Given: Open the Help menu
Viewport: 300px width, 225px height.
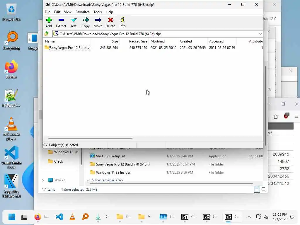Looking at the screenshot, I should click(110, 12).
